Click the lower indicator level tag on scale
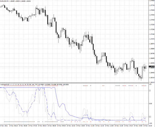 click(150, 117)
